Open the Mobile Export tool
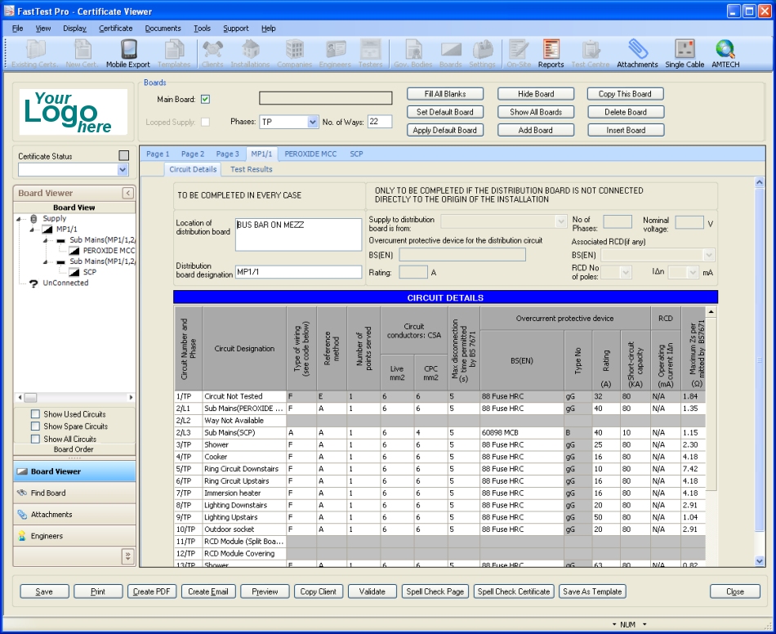Image resolution: width=776 pixels, height=634 pixels. pos(127,53)
